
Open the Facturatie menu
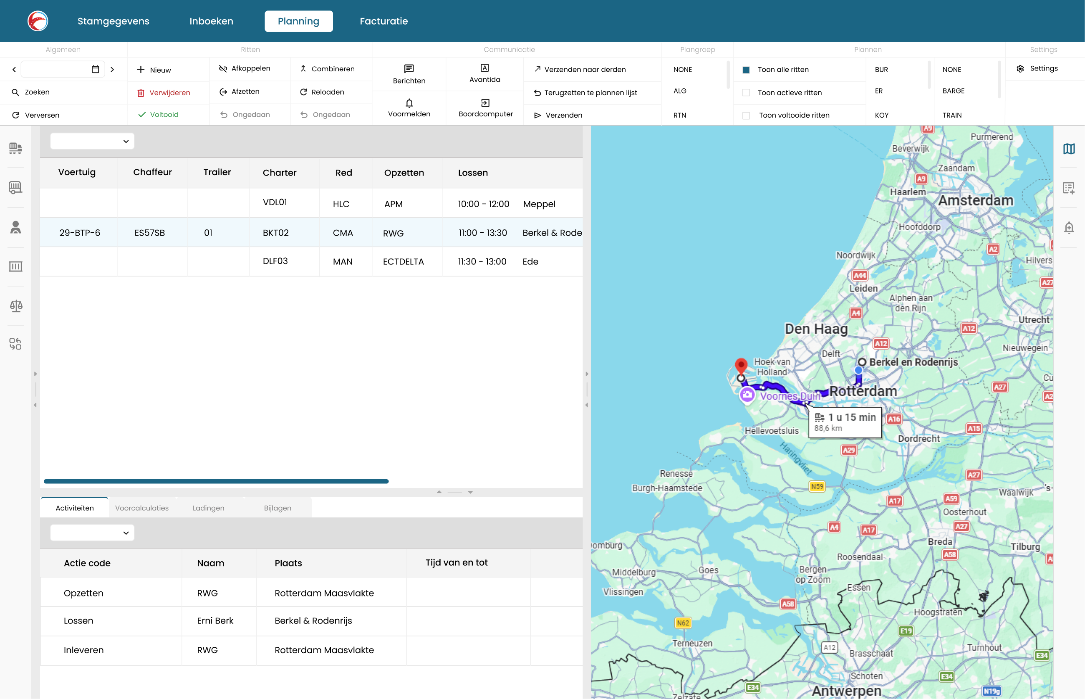[x=384, y=21]
